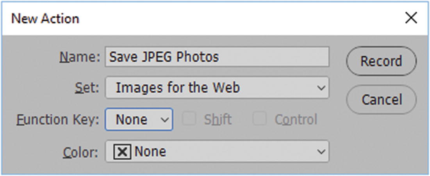Click the Function Key label
The width and height of the screenshot is (430, 176).
[58, 120]
